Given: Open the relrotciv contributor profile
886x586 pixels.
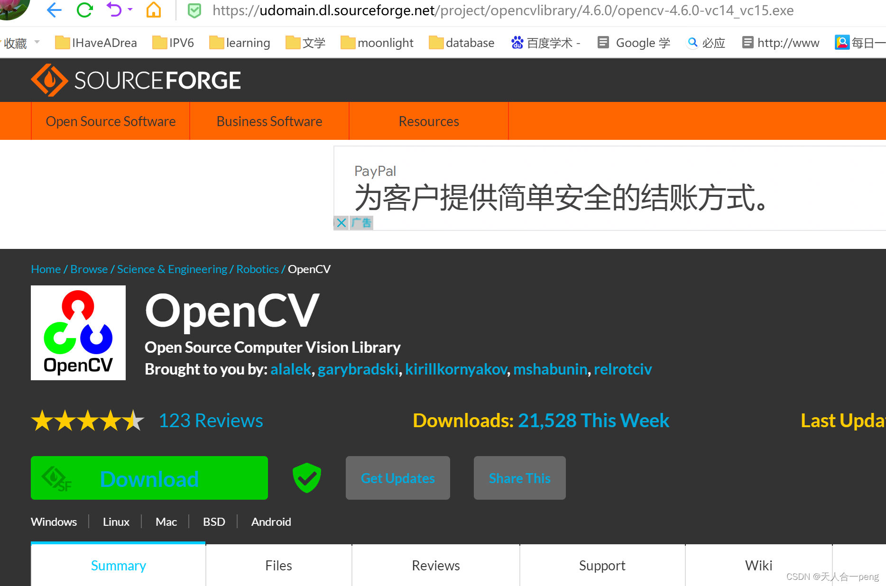Looking at the screenshot, I should 623,369.
